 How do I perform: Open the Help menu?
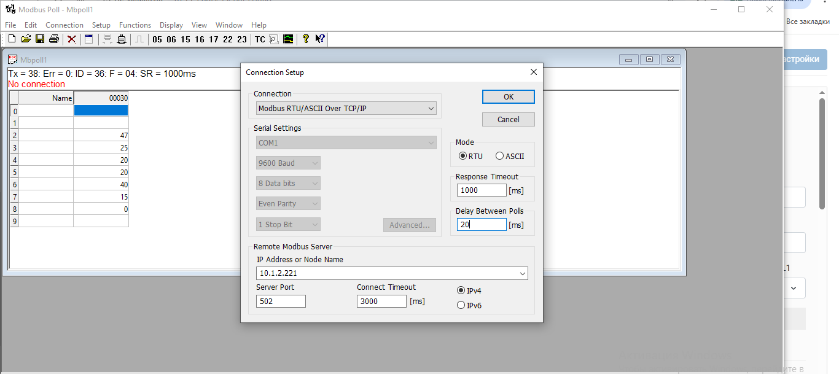(x=259, y=25)
